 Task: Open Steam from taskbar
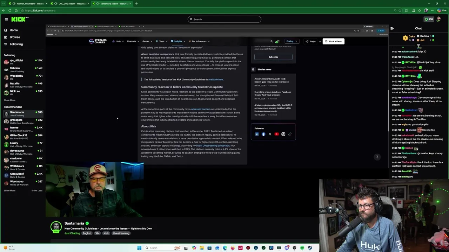(x=310, y=248)
